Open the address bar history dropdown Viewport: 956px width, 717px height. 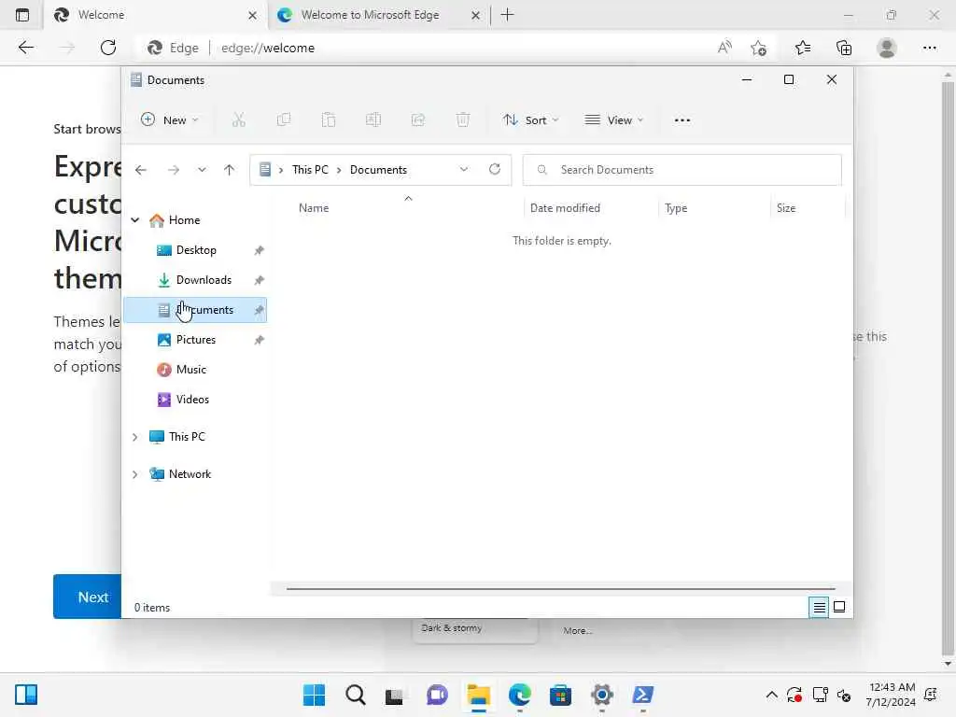[464, 170]
